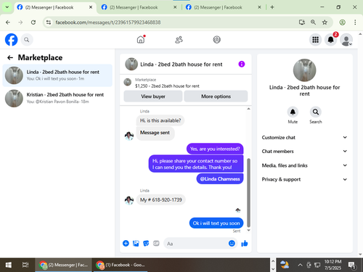Select 'My # 618-920-1739' message

tap(160, 199)
